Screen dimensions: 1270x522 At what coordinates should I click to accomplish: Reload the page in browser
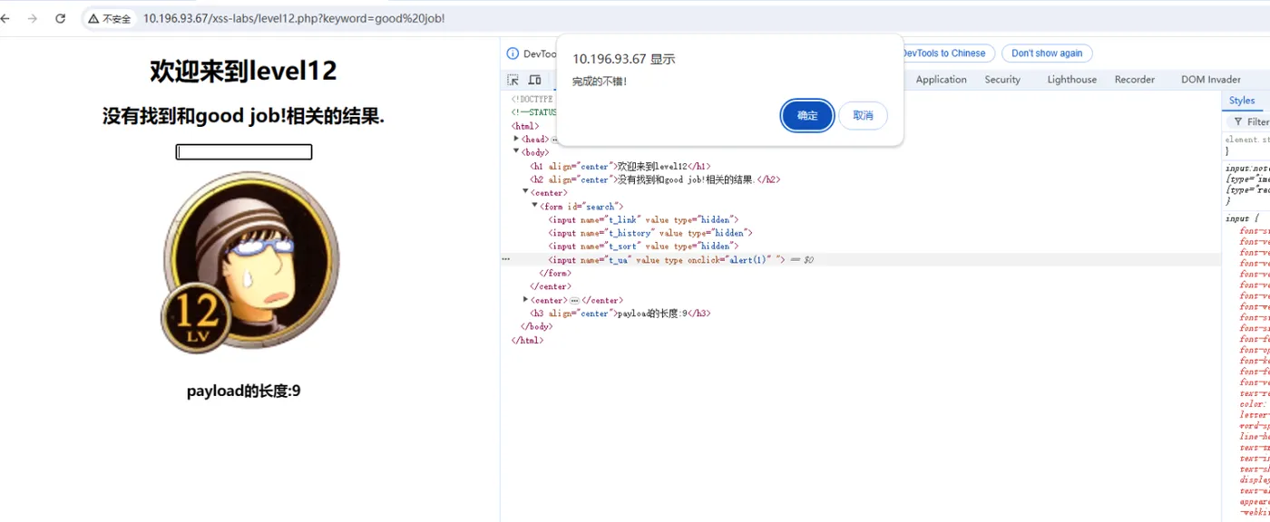(x=60, y=18)
